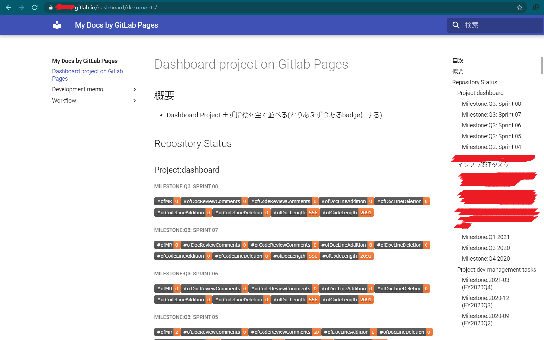Click the #ofCodeLength 2091 badge under Sprint 07
This screenshot has width=544, height=340.
(x=347, y=256)
